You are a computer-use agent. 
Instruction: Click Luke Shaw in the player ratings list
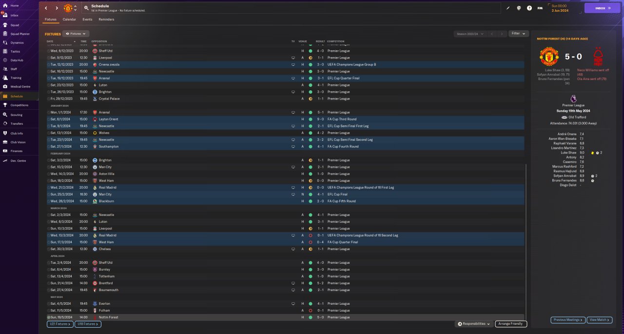point(569,153)
